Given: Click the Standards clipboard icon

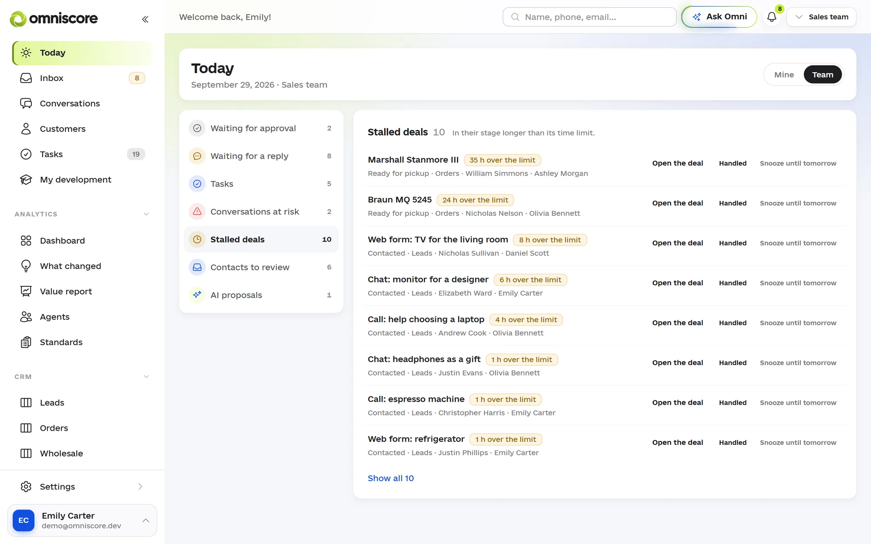Looking at the screenshot, I should (26, 342).
